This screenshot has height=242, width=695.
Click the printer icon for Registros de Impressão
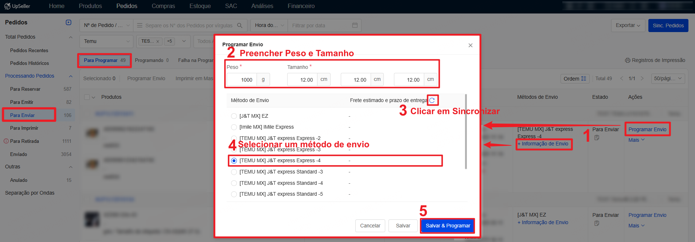(628, 60)
